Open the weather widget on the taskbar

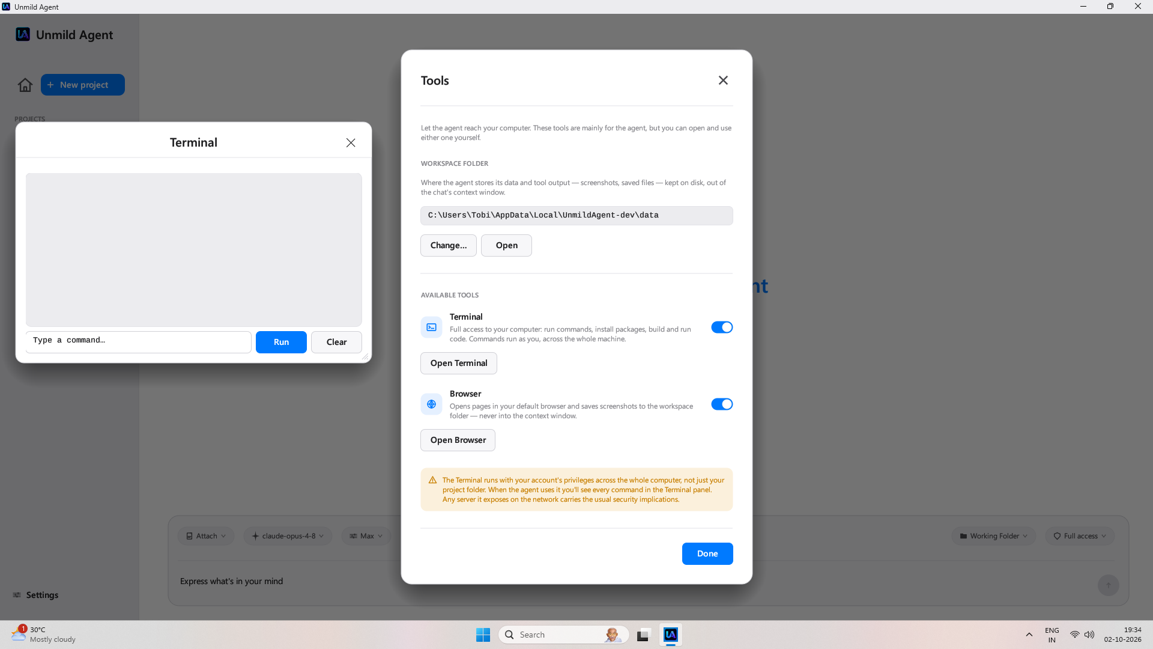pos(43,635)
